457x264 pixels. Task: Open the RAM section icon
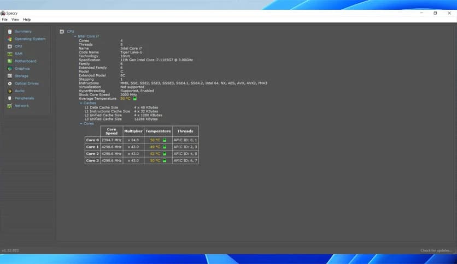tap(10, 54)
